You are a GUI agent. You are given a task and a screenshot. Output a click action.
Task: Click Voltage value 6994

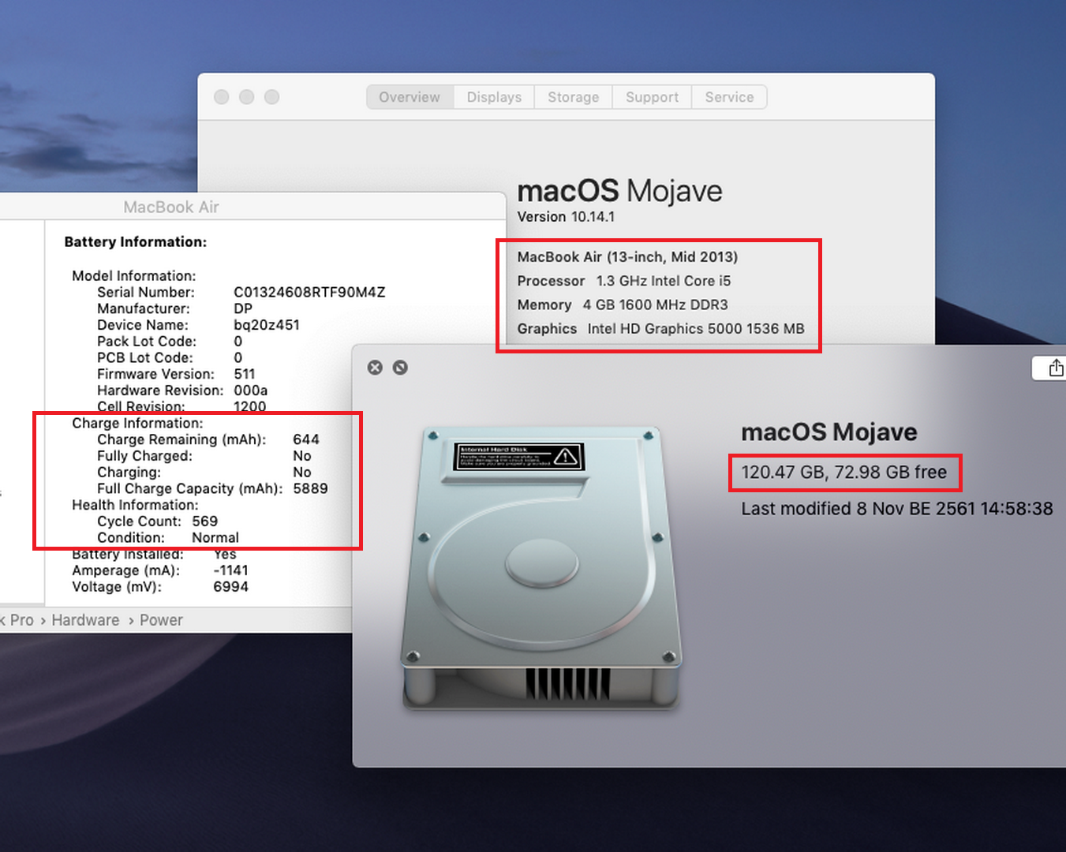(231, 587)
